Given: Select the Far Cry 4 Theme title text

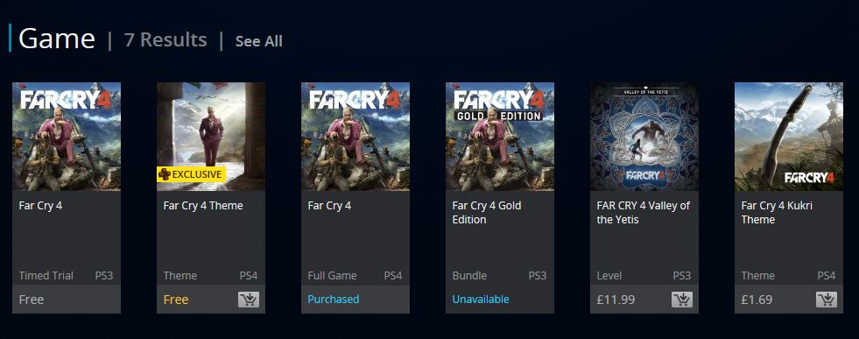Looking at the screenshot, I should click(202, 206).
